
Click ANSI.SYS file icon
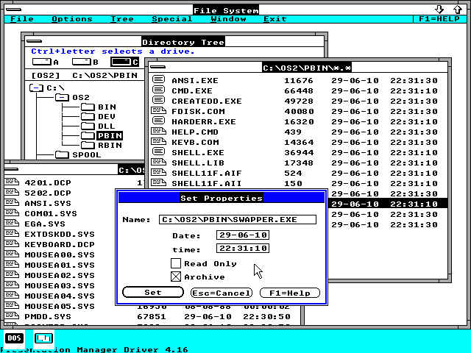(12, 202)
